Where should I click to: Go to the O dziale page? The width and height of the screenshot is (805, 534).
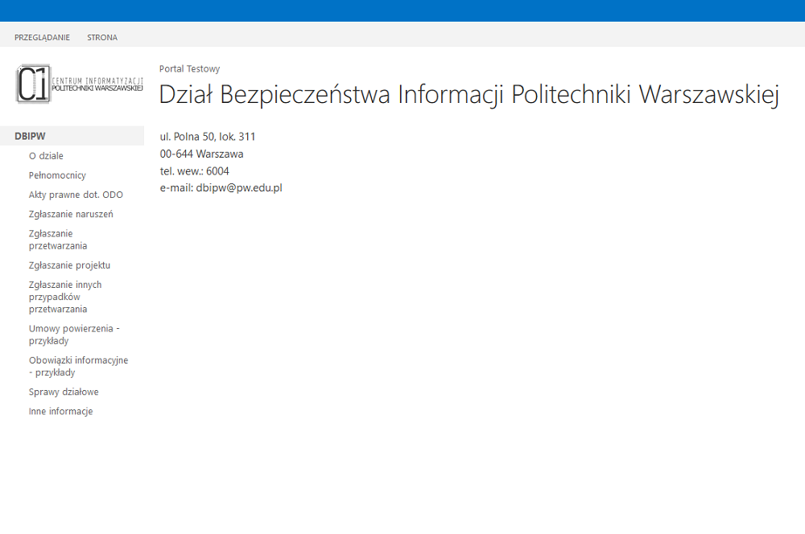46,156
